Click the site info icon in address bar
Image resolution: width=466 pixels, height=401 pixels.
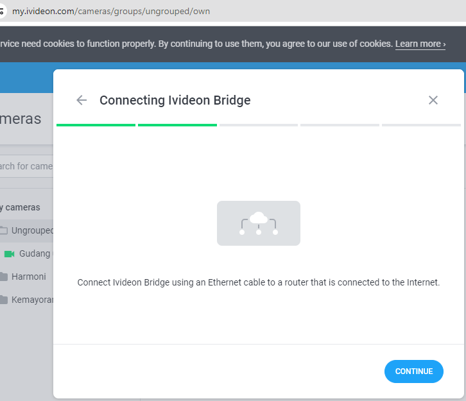[2, 12]
